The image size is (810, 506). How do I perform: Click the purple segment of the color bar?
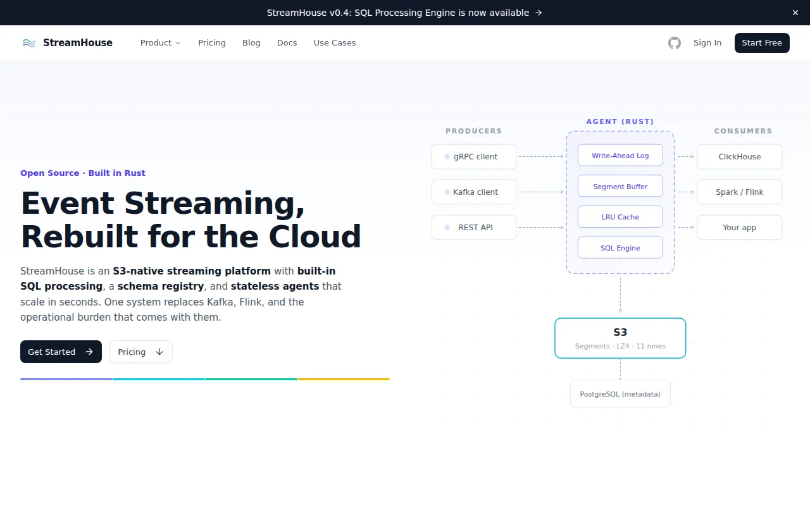click(x=66, y=379)
